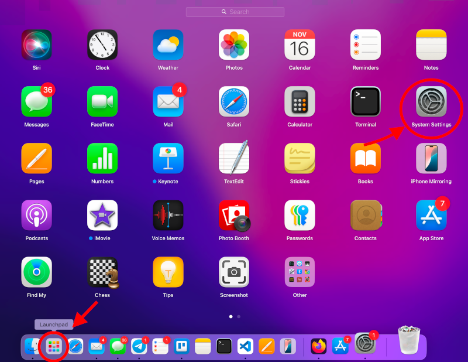Open the Stickies app
The width and height of the screenshot is (468, 362).
300,158
